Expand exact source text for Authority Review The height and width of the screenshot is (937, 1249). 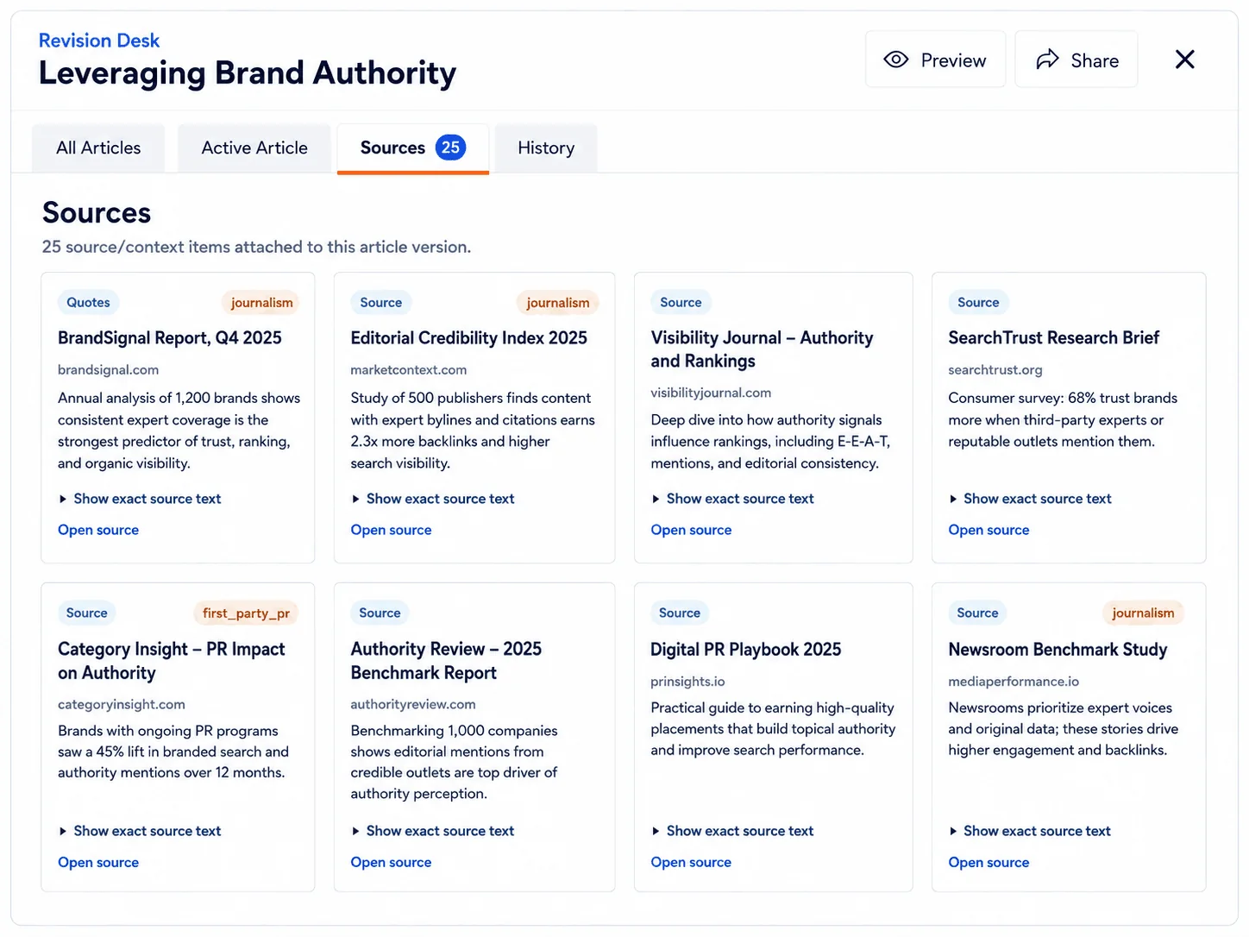(x=432, y=831)
